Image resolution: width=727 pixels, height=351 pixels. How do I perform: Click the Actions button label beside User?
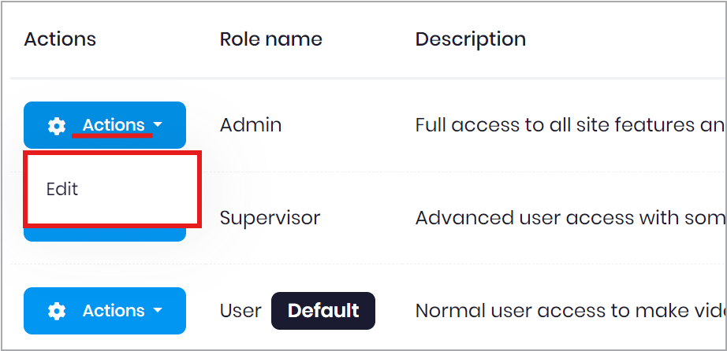[114, 311]
